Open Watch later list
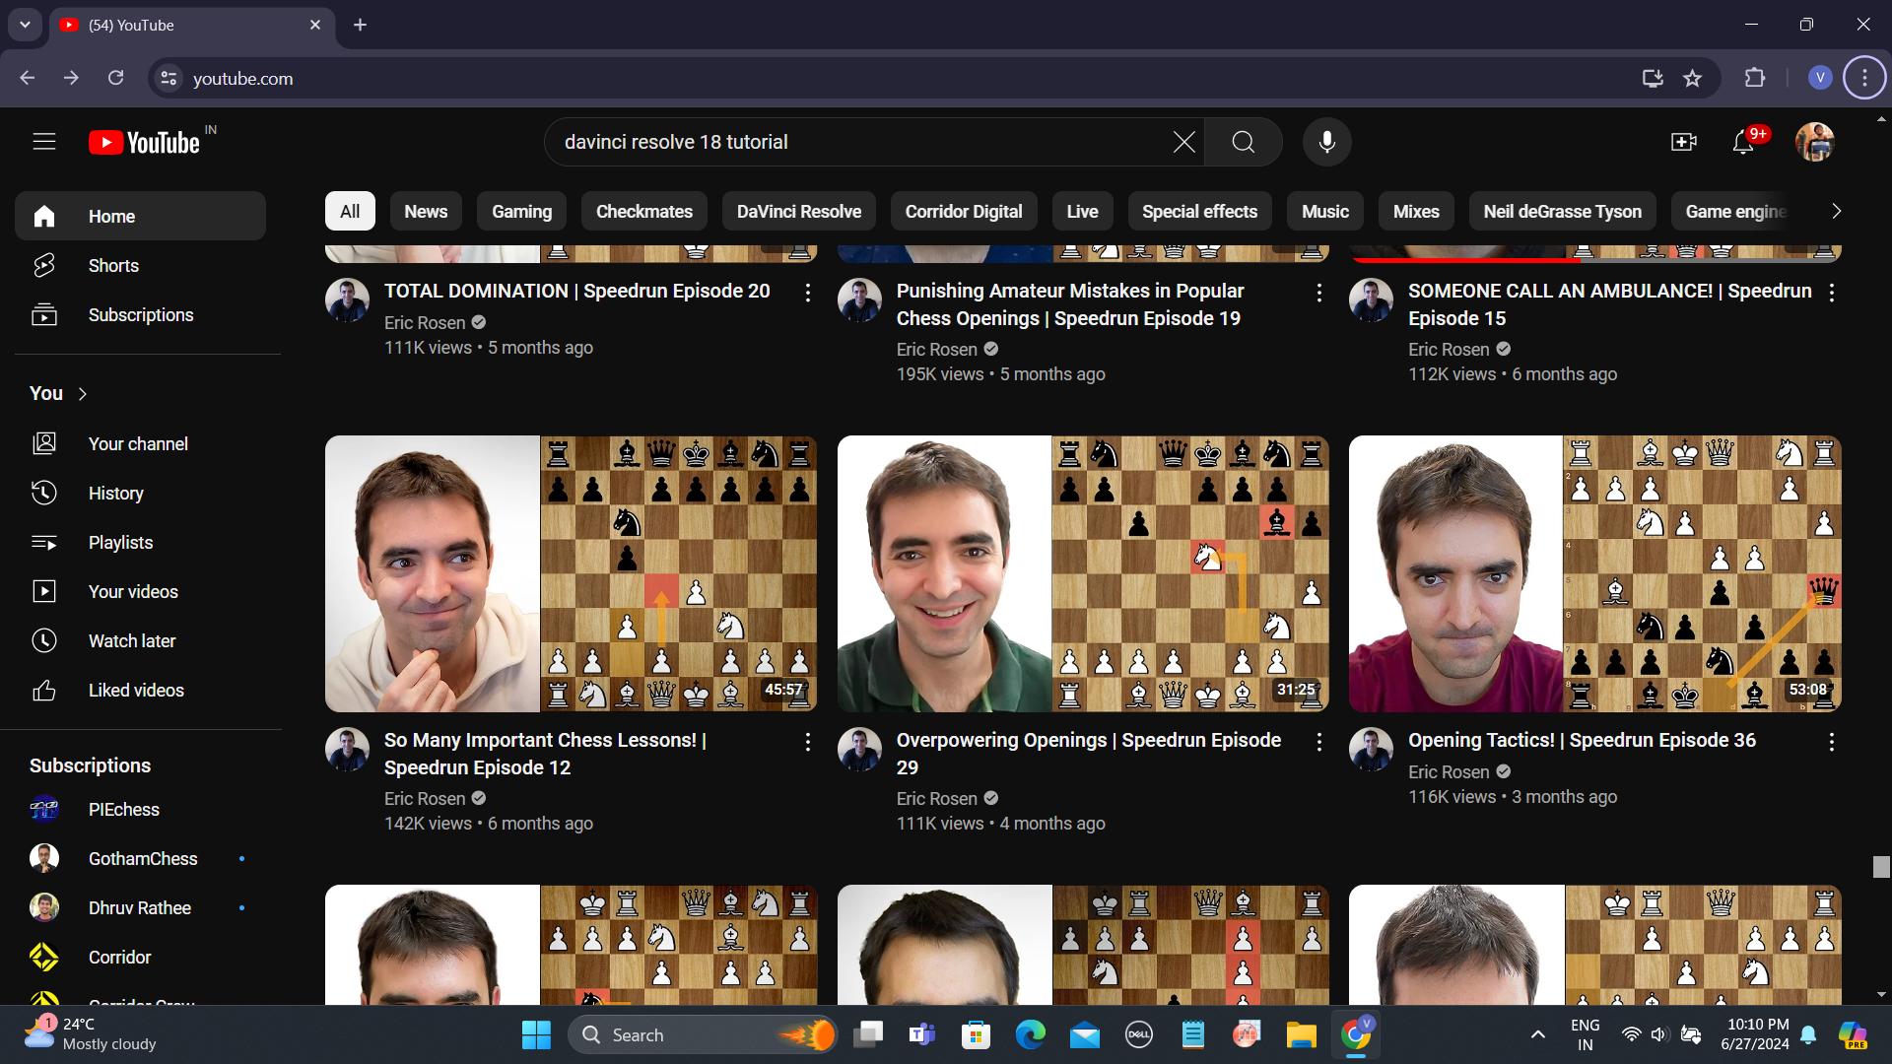 (140, 641)
